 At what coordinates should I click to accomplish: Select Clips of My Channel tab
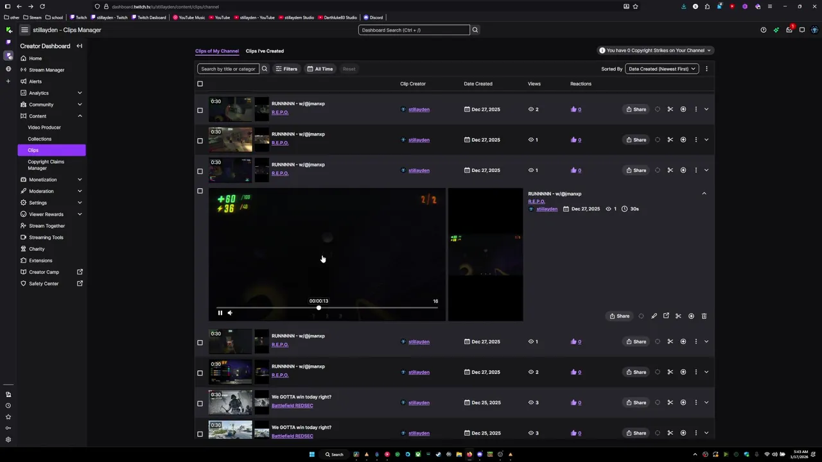pos(217,51)
